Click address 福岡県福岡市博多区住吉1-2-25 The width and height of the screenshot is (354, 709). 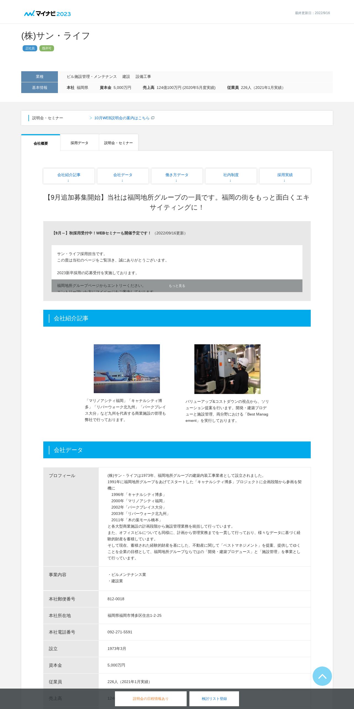point(135,615)
